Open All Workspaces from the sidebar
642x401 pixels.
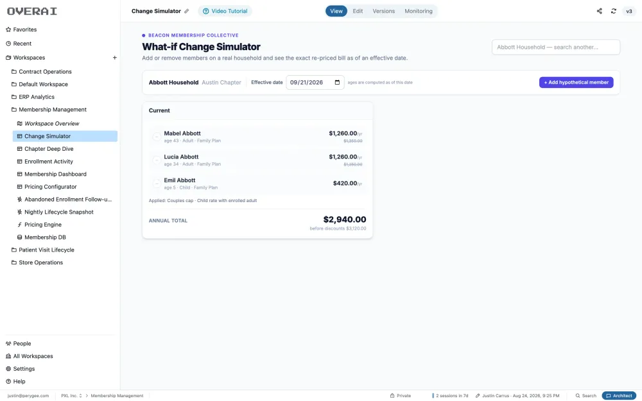(x=30, y=356)
